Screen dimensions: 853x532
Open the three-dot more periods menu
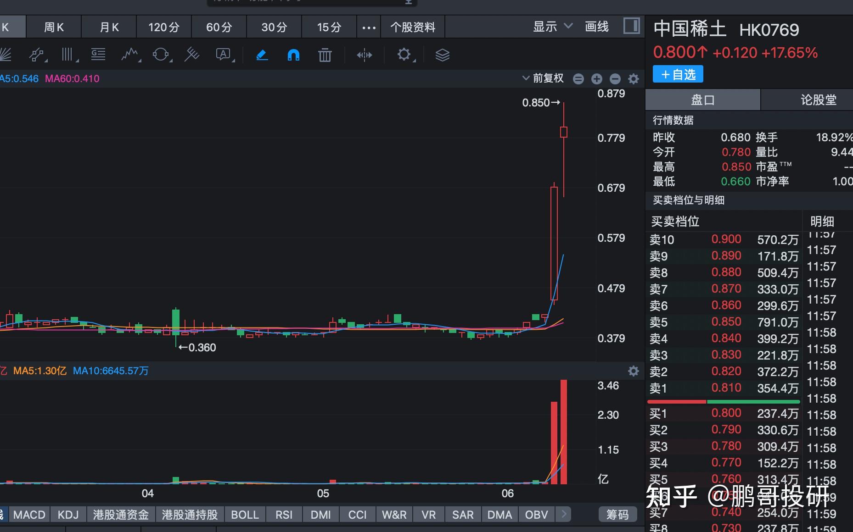click(369, 28)
